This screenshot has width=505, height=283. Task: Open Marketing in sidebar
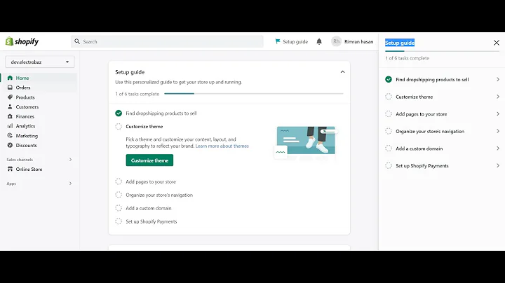coord(27,136)
